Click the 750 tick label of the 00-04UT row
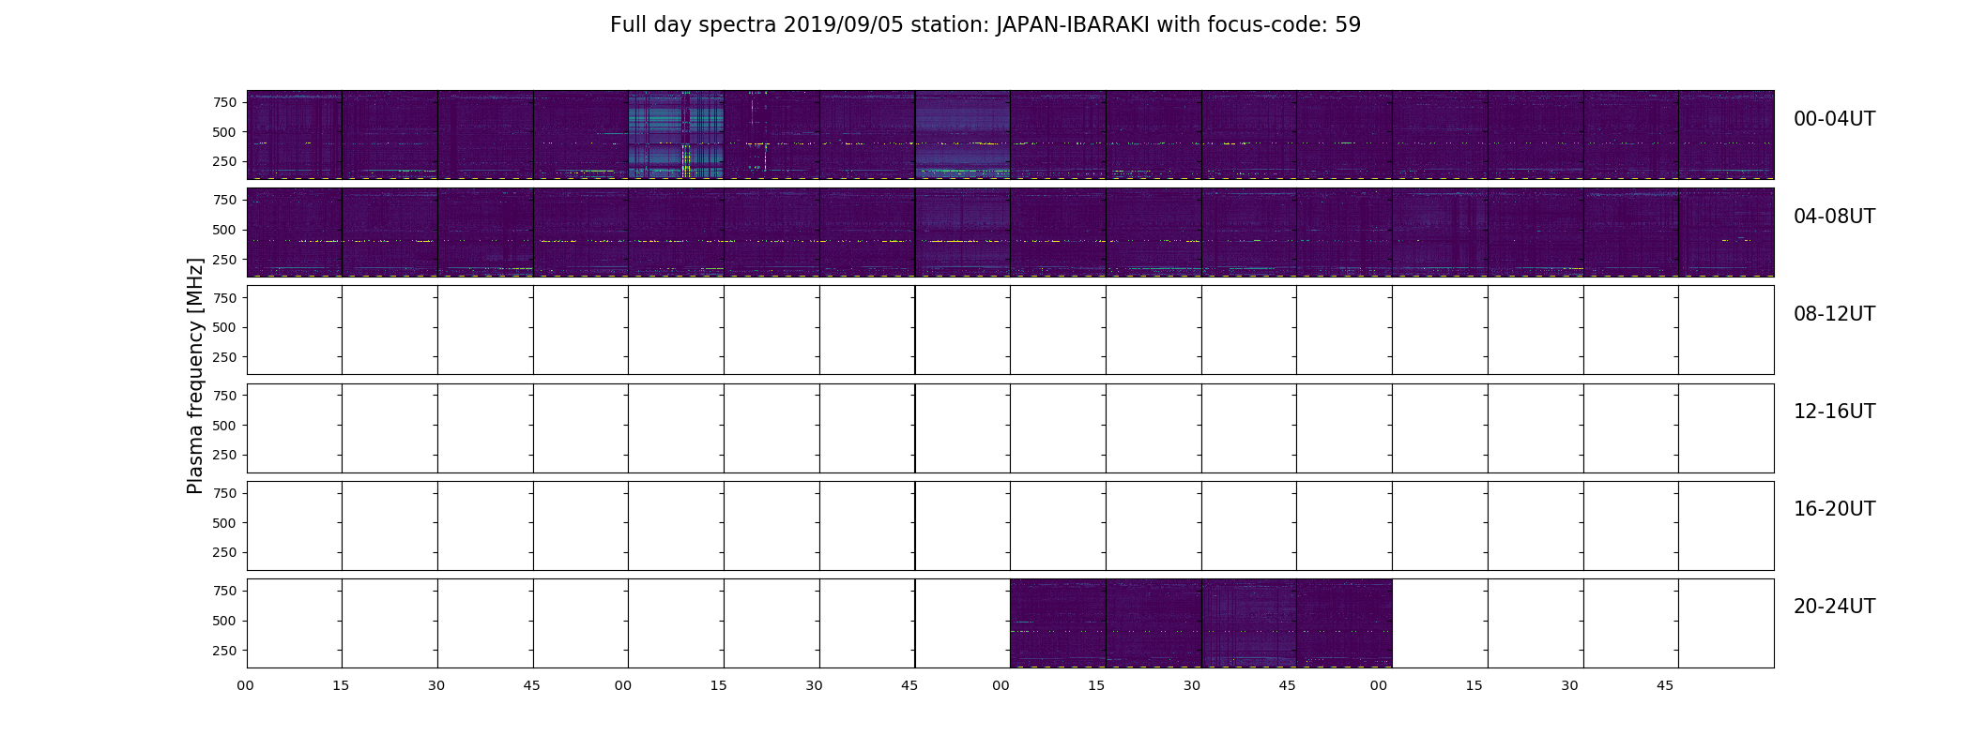1971x750 pixels. pos(224,102)
